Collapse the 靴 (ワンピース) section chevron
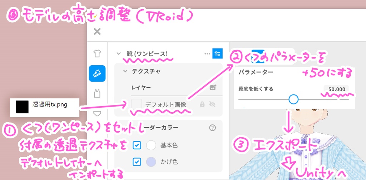 click(119, 53)
